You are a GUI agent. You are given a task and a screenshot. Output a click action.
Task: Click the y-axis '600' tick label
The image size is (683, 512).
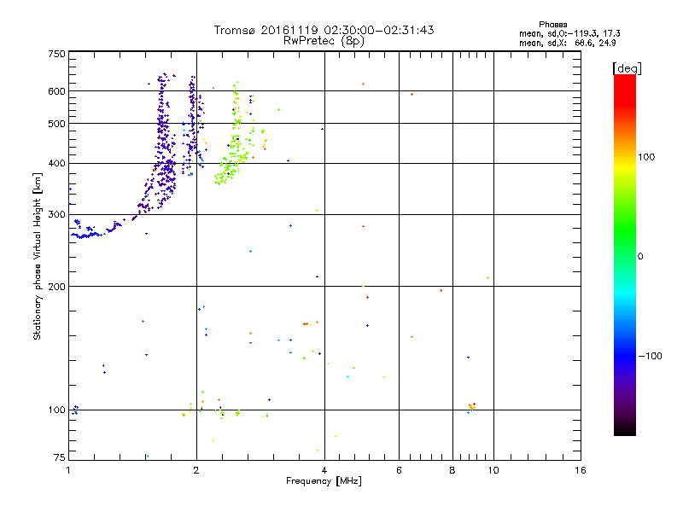pos(56,91)
